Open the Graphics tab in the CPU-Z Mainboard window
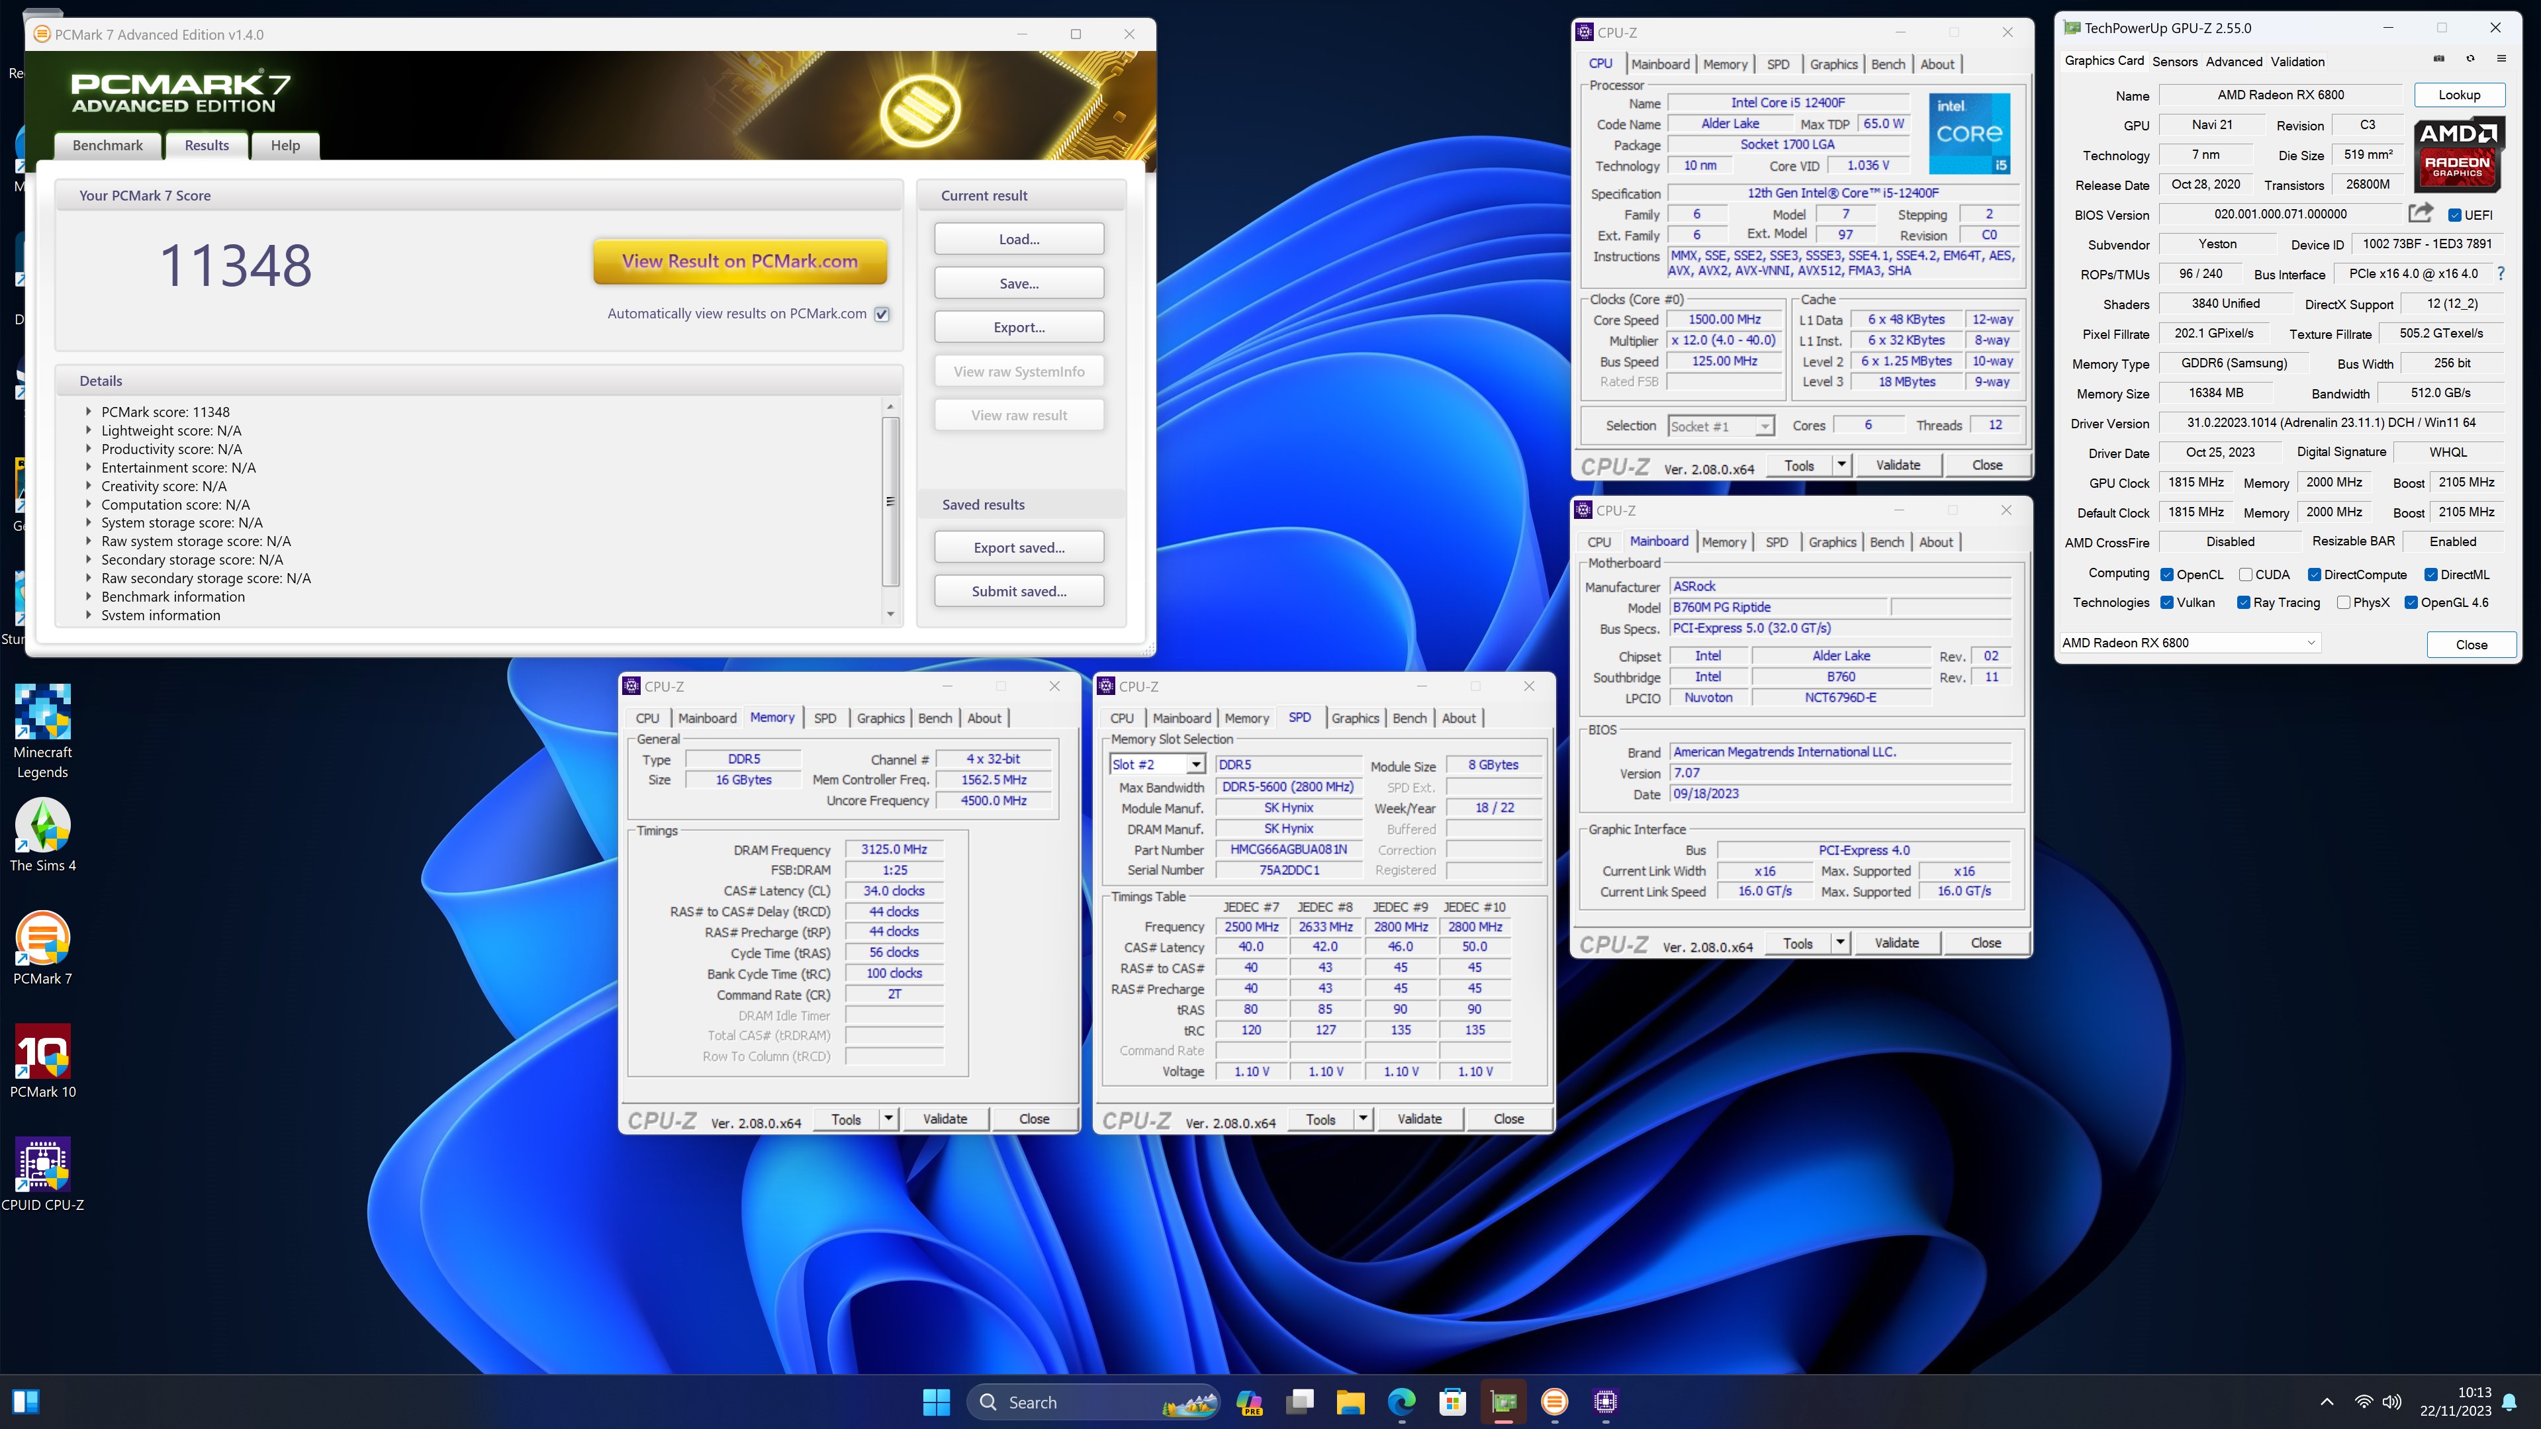Viewport: 2541px width, 1429px height. pyautogui.click(x=1831, y=542)
